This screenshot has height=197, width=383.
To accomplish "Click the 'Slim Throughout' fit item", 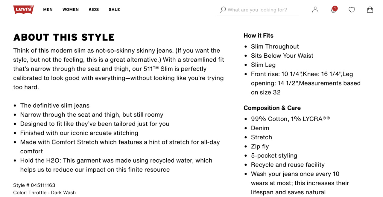I will 275,47.
